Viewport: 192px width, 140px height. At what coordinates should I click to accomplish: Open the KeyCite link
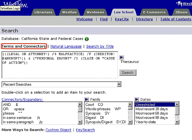click(122, 19)
